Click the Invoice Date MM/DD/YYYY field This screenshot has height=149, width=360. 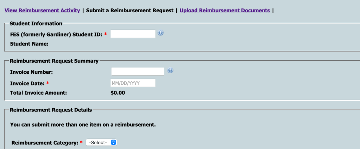(133, 83)
